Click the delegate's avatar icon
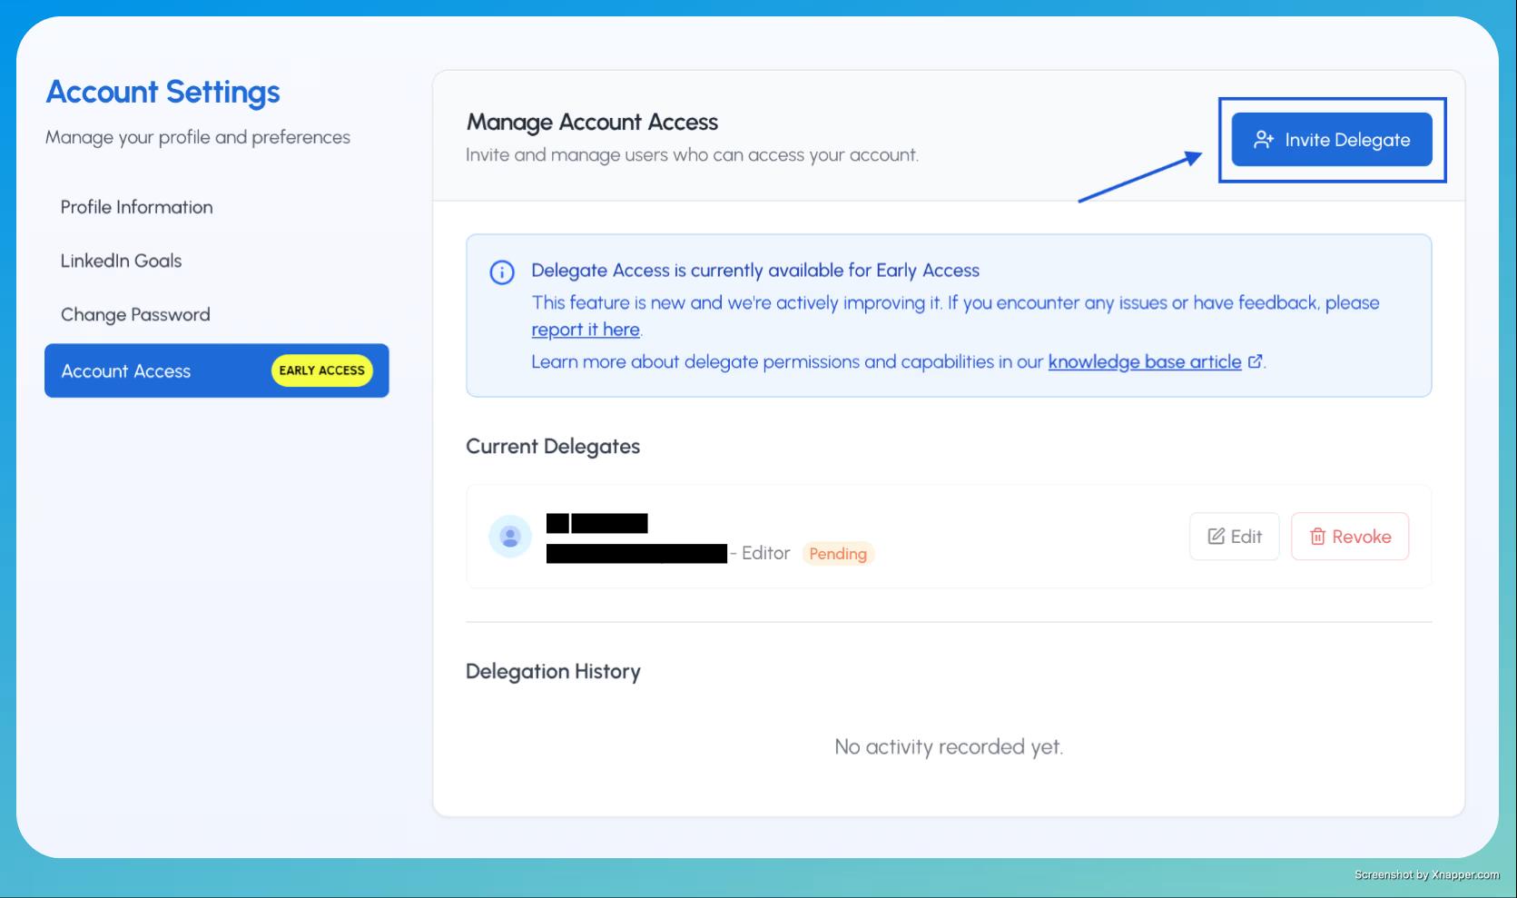 [x=510, y=537]
